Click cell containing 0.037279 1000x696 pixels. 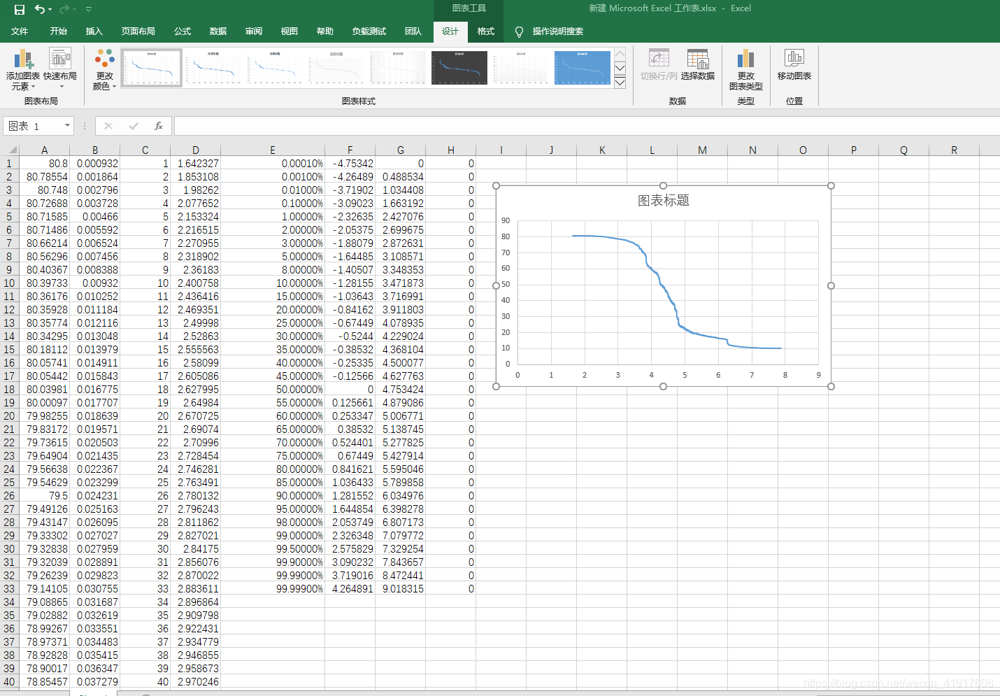point(95,682)
